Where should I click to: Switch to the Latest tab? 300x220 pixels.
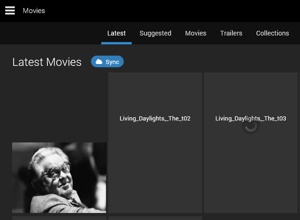pyautogui.click(x=116, y=33)
